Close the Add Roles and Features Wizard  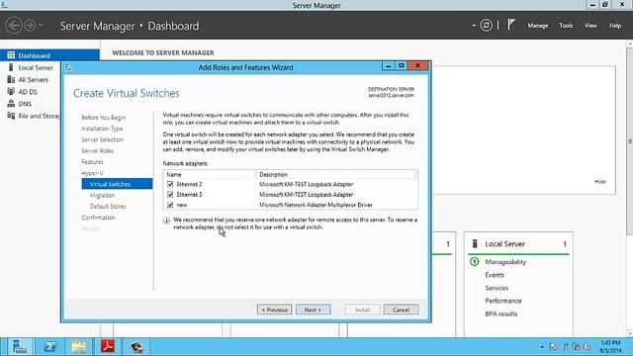click(x=417, y=66)
